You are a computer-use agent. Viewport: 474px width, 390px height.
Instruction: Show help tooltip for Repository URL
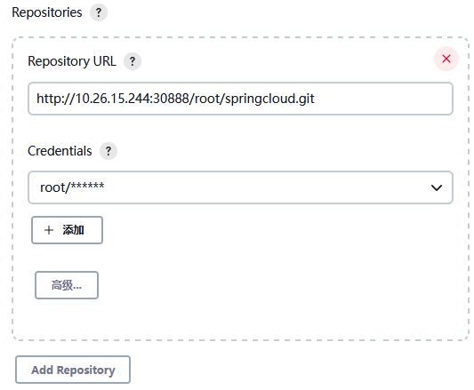133,61
